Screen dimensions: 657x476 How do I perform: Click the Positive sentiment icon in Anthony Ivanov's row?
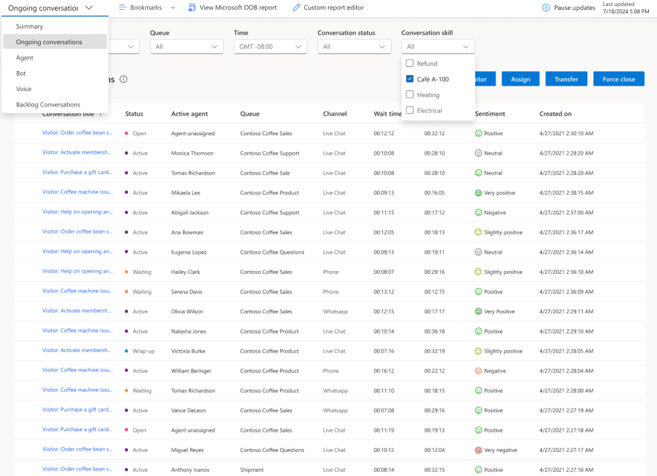point(478,470)
